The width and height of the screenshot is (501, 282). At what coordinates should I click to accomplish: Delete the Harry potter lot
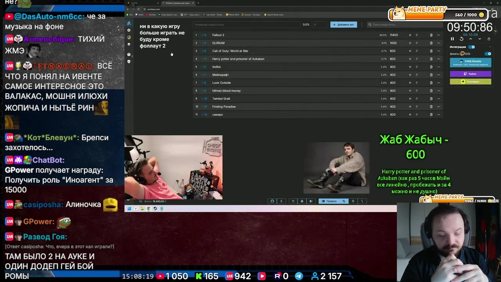coord(431,59)
